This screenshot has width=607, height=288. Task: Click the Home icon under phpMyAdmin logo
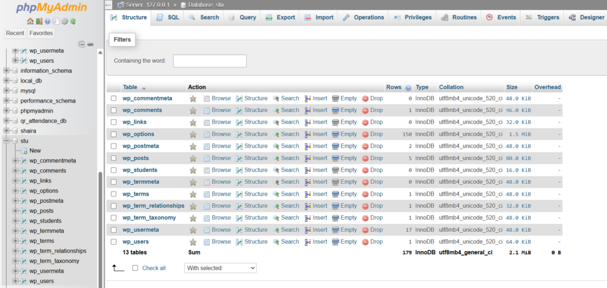coord(30,21)
